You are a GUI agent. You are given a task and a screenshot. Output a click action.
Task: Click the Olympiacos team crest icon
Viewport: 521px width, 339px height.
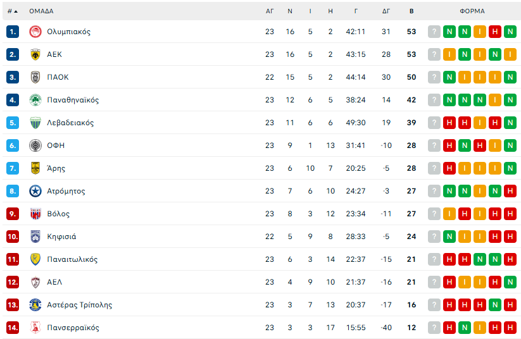pyautogui.click(x=35, y=32)
